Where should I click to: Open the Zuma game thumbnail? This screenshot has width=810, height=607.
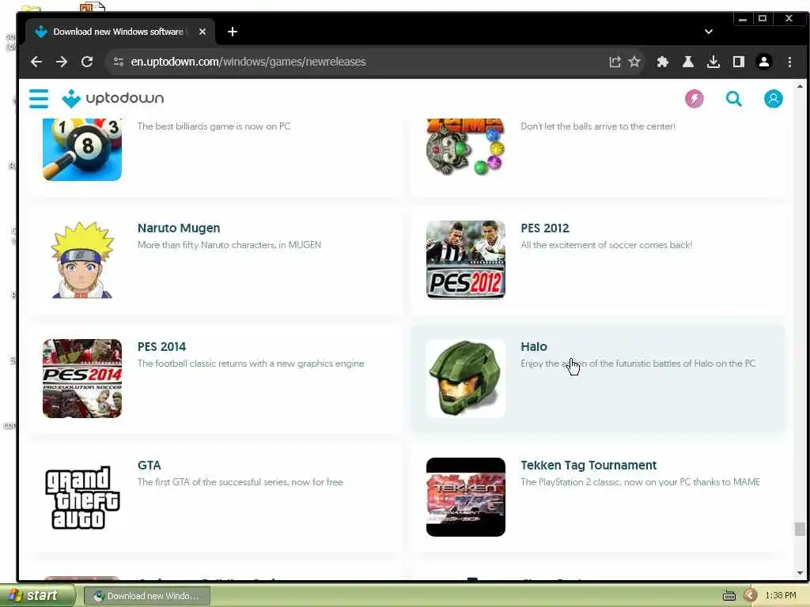point(465,148)
